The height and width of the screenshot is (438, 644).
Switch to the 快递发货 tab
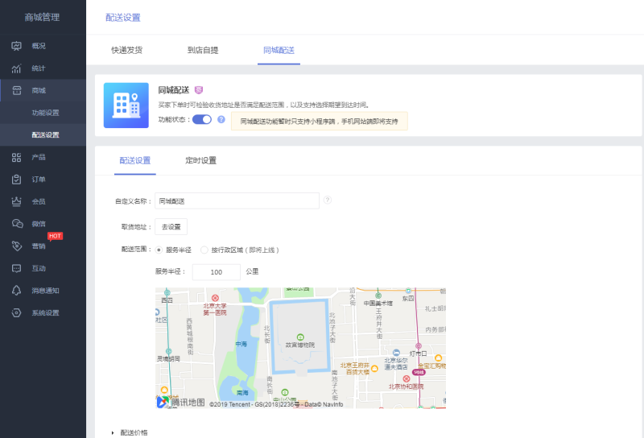[126, 50]
